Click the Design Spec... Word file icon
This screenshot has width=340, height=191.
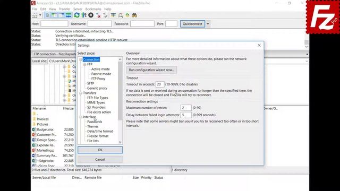(x=34, y=140)
